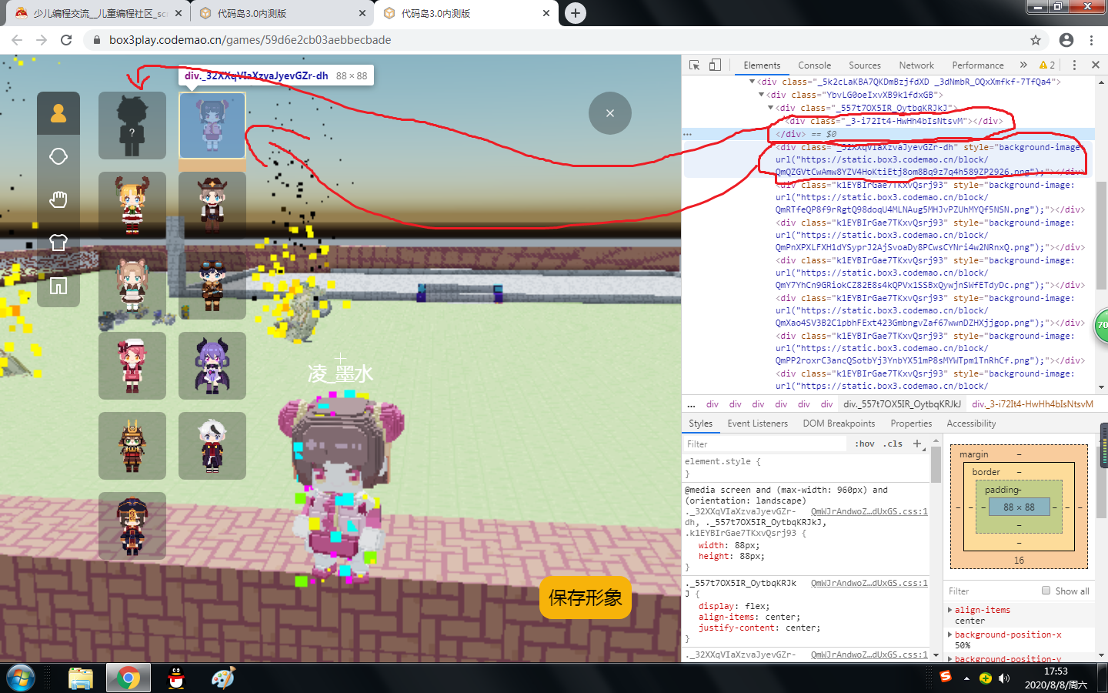Select the circular rotate icon in game sidebar
This screenshot has width=1108, height=693.
coord(58,156)
